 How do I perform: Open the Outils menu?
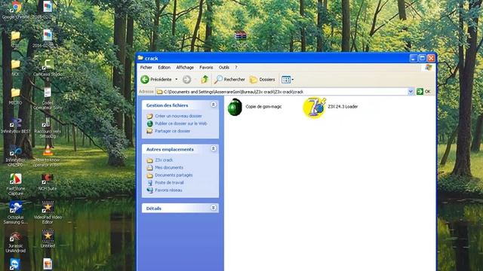coord(224,67)
